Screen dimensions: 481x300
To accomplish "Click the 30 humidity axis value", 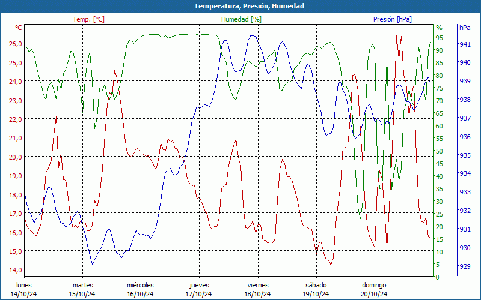I will click(440, 202).
